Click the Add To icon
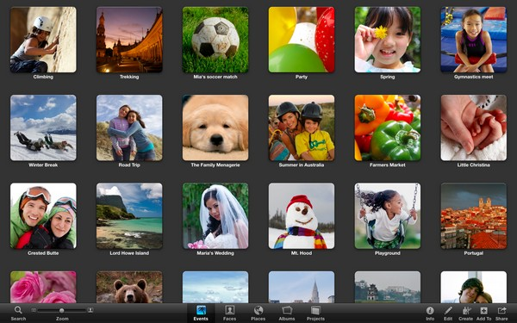Image resolution: width=517 pixels, height=323 pixels. click(483, 310)
